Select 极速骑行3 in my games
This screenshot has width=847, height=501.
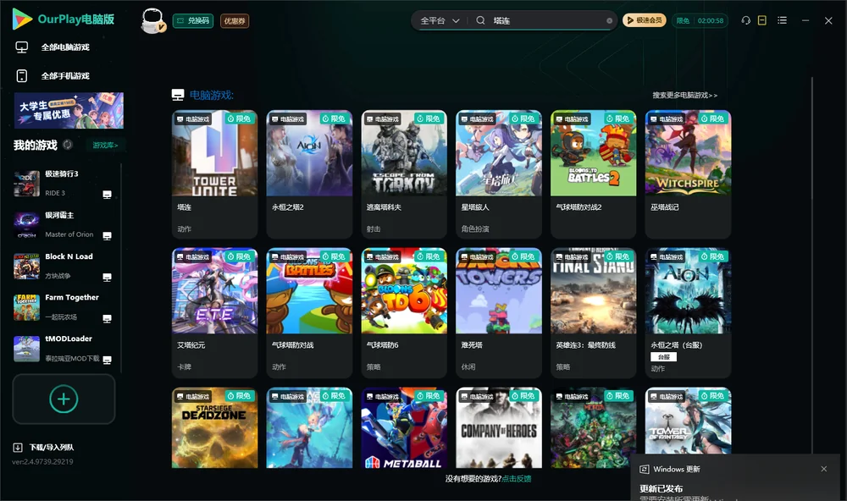pyautogui.click(x=64, y=183)
